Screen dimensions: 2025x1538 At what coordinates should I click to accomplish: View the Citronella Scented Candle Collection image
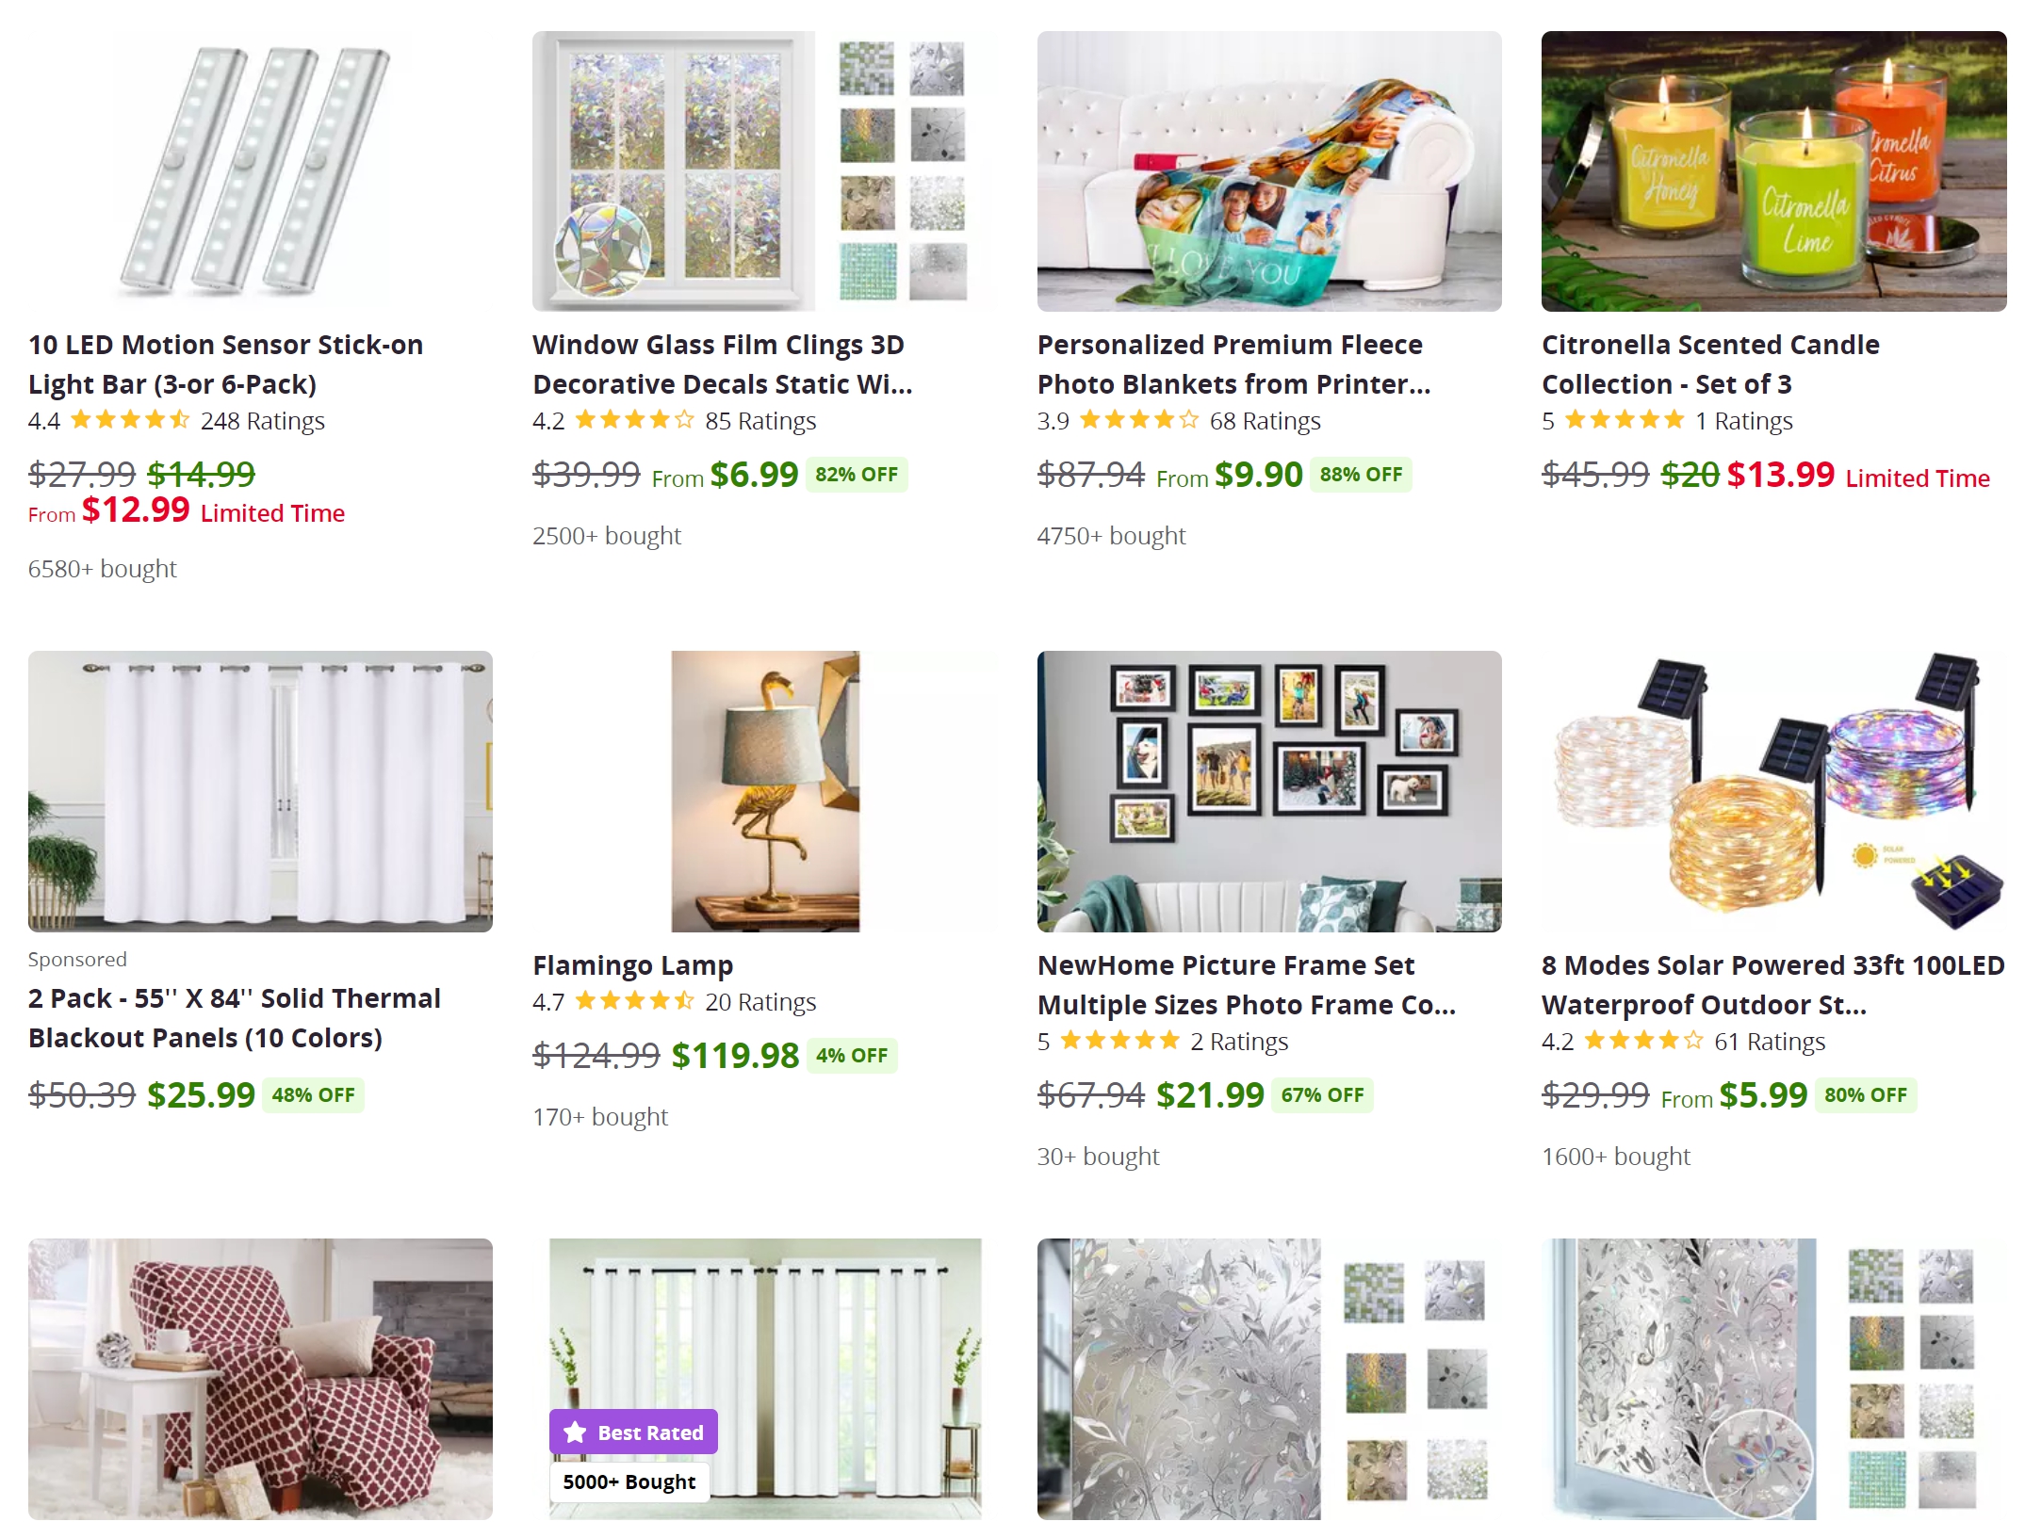pyautogui.click(x=1773, y=171)
